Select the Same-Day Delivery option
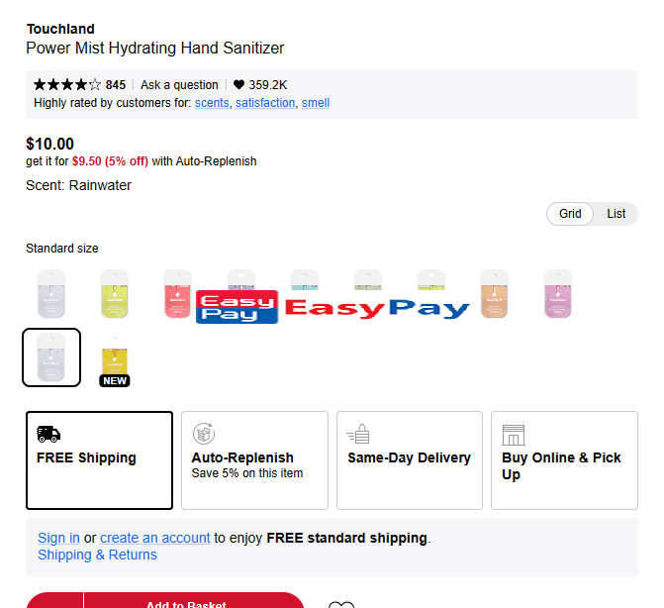 (x=409, y=460)
